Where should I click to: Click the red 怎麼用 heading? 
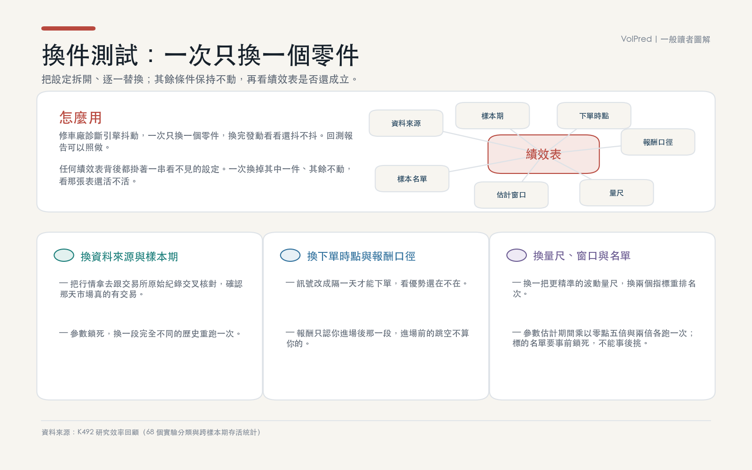click(80, 117)
